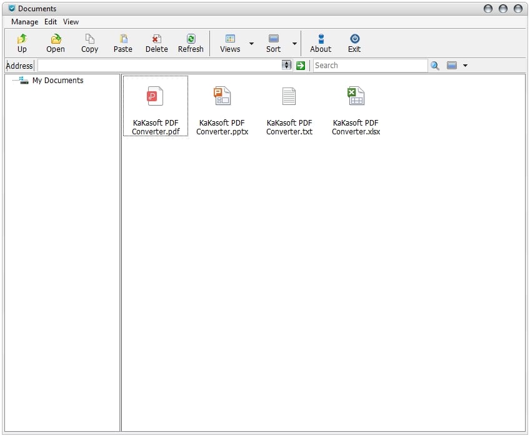Click into the Address input field

coord(159,66)
